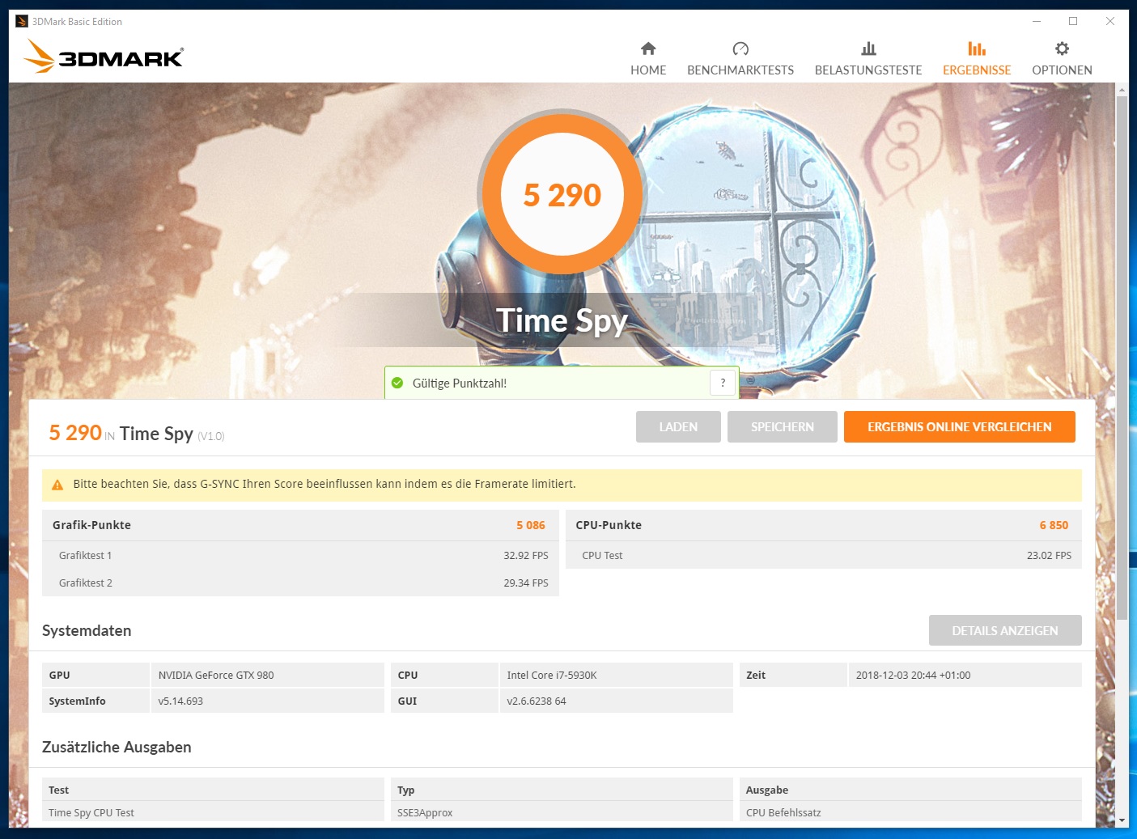Screen dimensions: 1137x839
Task: Click the SystemInfo version v5.14.693
Action: (x=180, y=701)
